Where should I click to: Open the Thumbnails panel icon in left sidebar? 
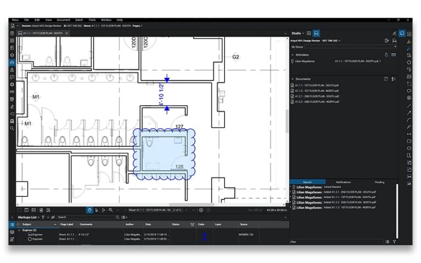click(12, 41)
